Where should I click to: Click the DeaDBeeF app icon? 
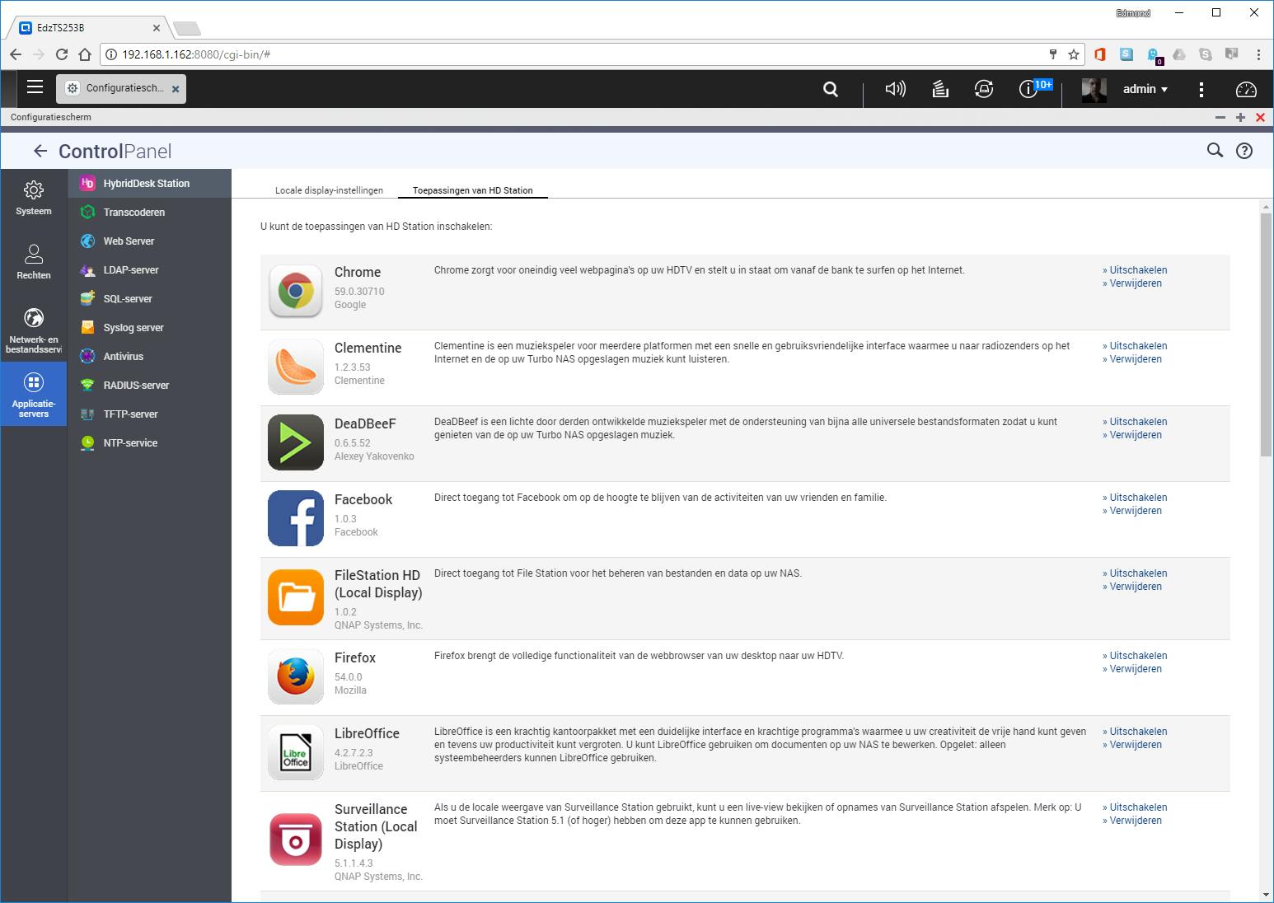tap(296, 442)
